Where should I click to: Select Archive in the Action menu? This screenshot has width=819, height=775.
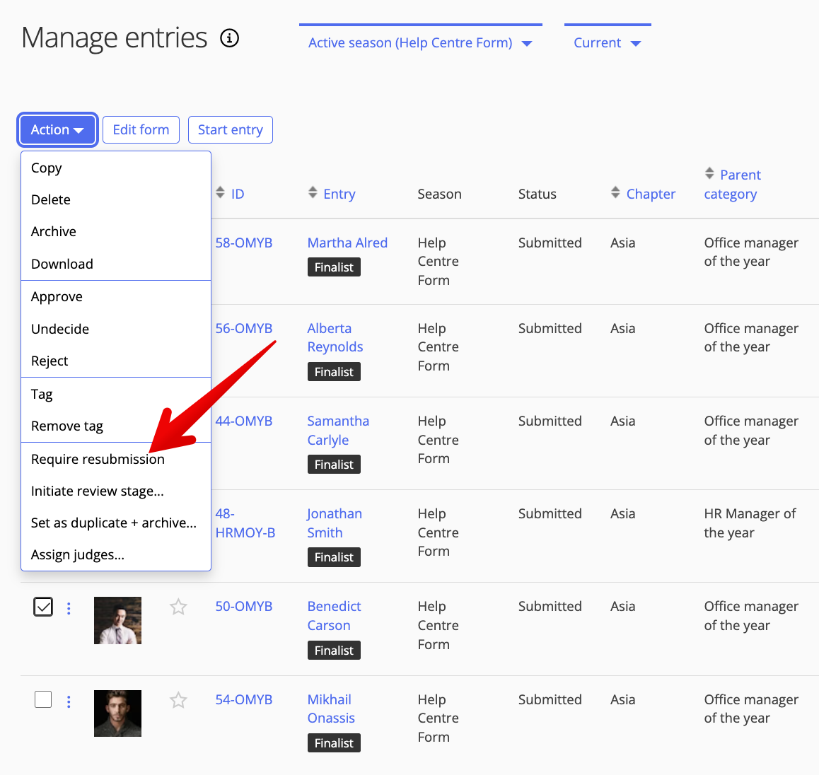(x=54, y=232)
